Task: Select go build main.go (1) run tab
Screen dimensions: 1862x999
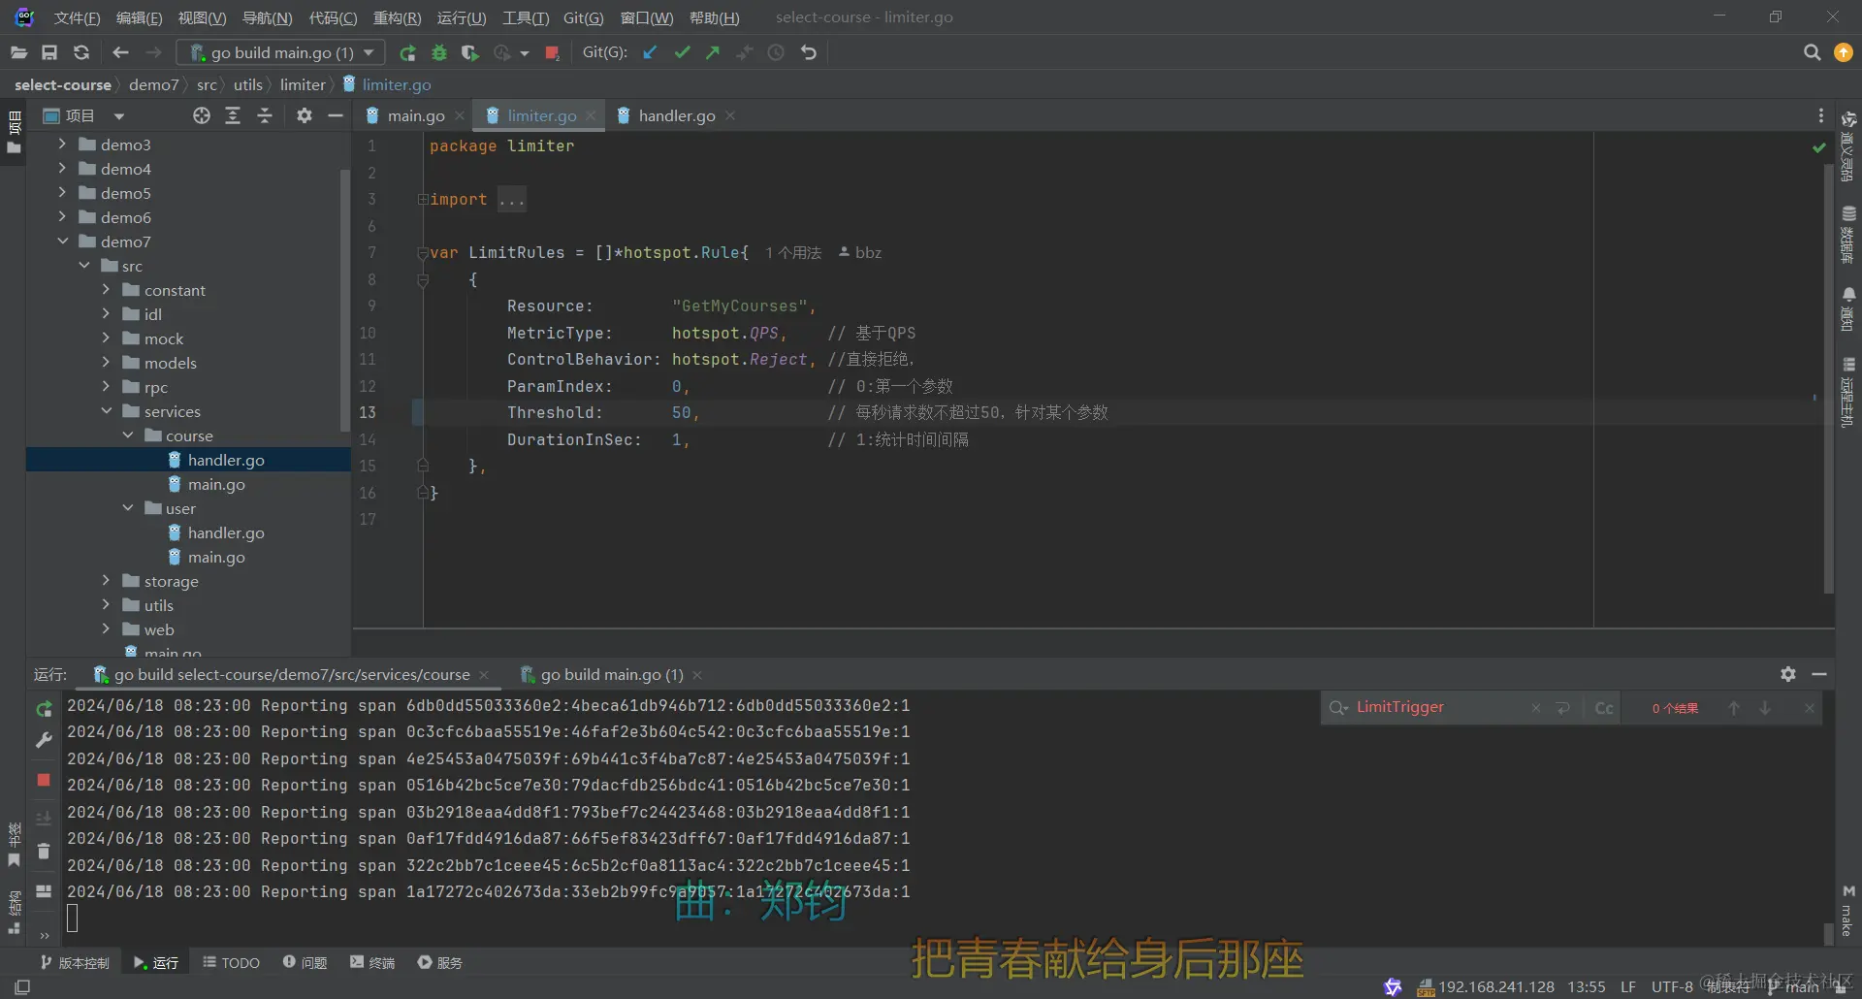Action: tap(611, 674)
